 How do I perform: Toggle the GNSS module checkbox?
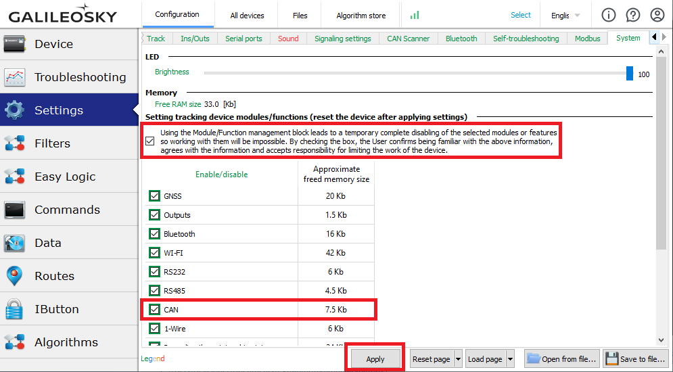click(x=154, y=196)
